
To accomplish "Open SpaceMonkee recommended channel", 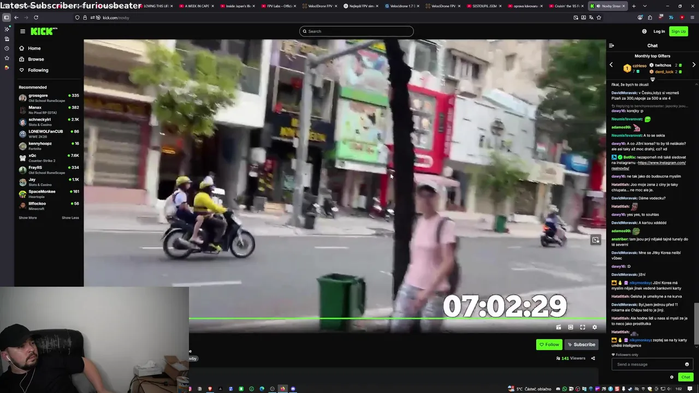I will (49, 194).
